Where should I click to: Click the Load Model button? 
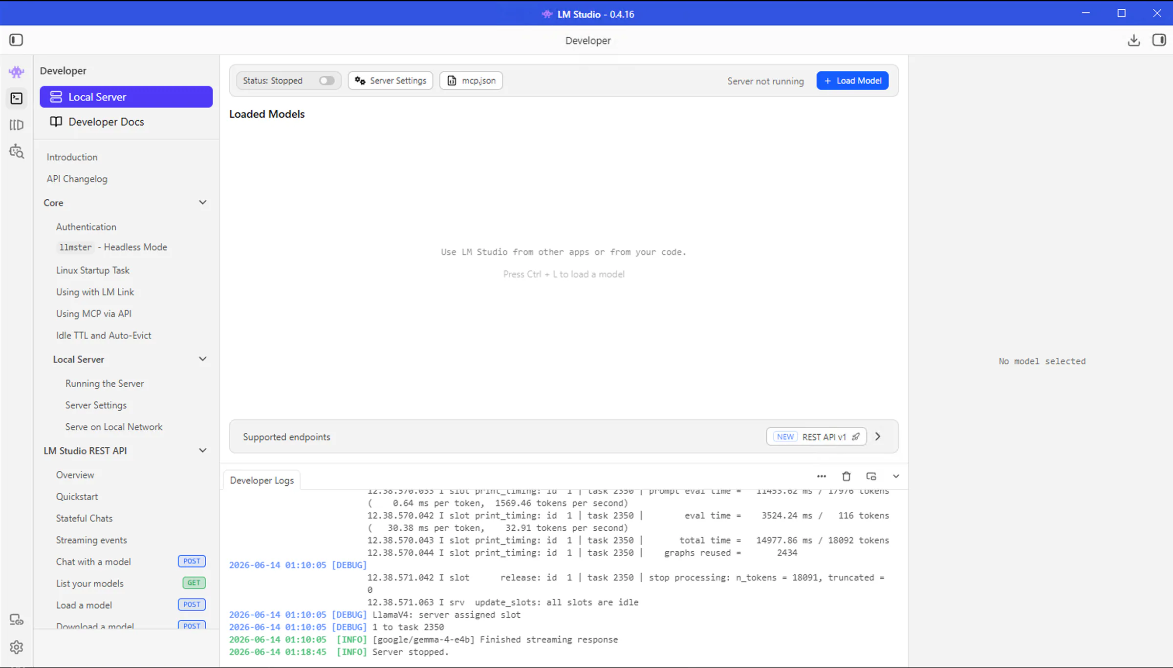(x=852, y=81)
